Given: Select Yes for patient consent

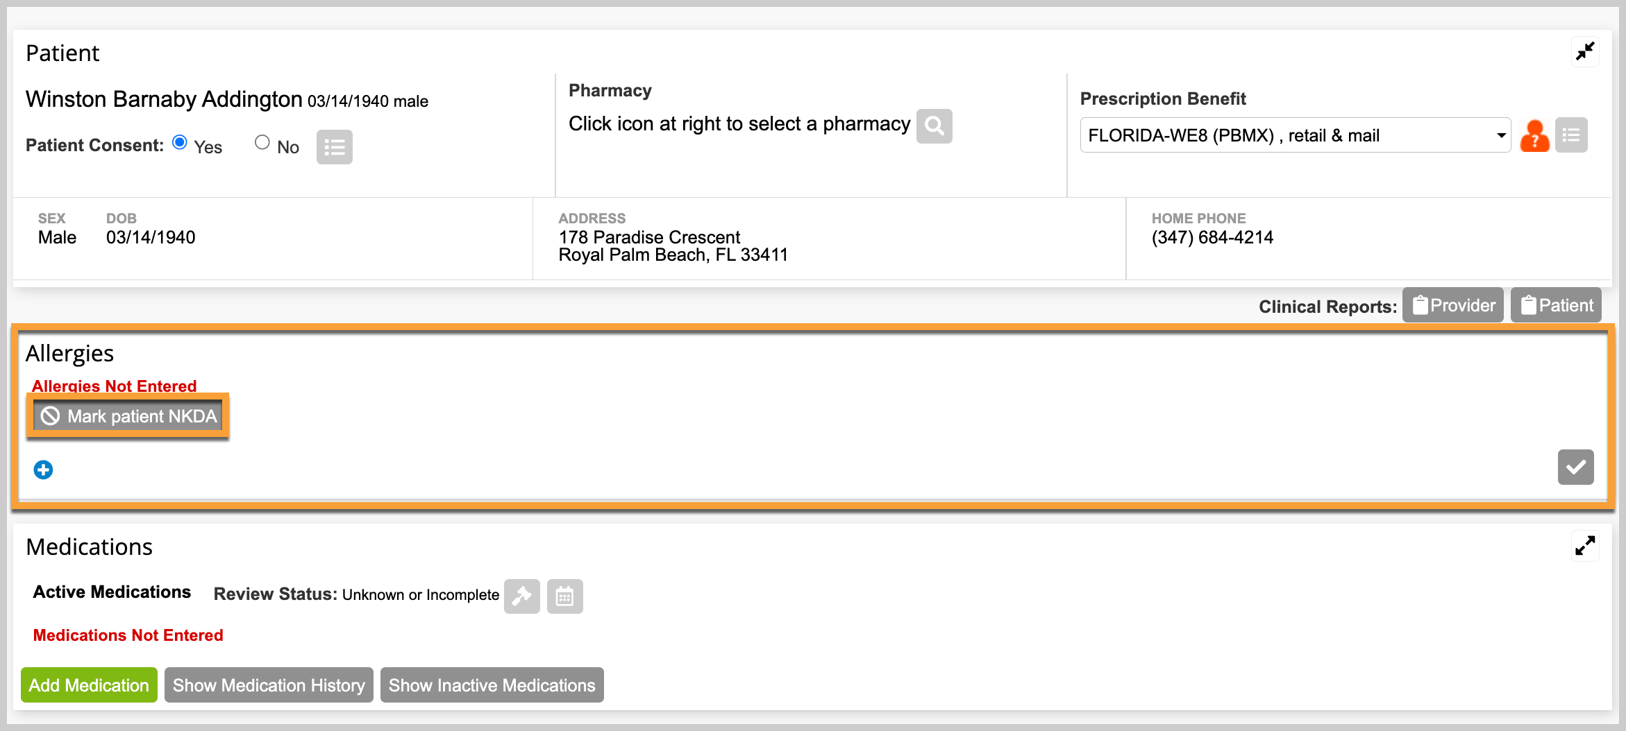Looking at the screenshot, I should click(x=180, y=142).
